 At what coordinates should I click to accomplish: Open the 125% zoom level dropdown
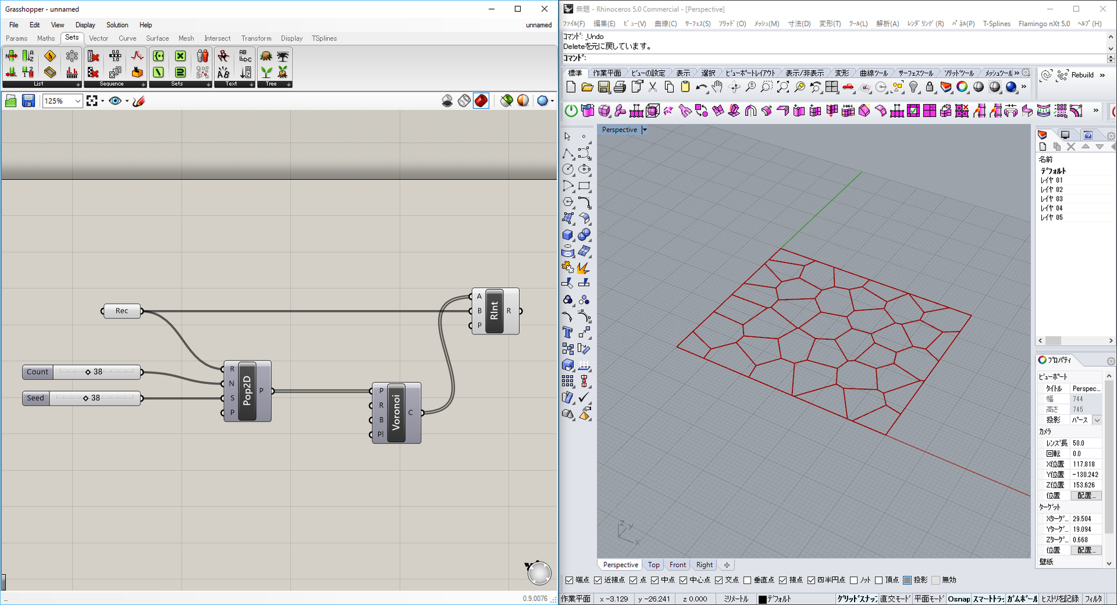point(77,101)
